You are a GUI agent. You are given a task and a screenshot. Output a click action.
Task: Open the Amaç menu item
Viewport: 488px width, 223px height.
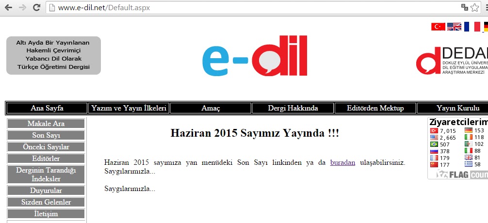coord(211,108)
